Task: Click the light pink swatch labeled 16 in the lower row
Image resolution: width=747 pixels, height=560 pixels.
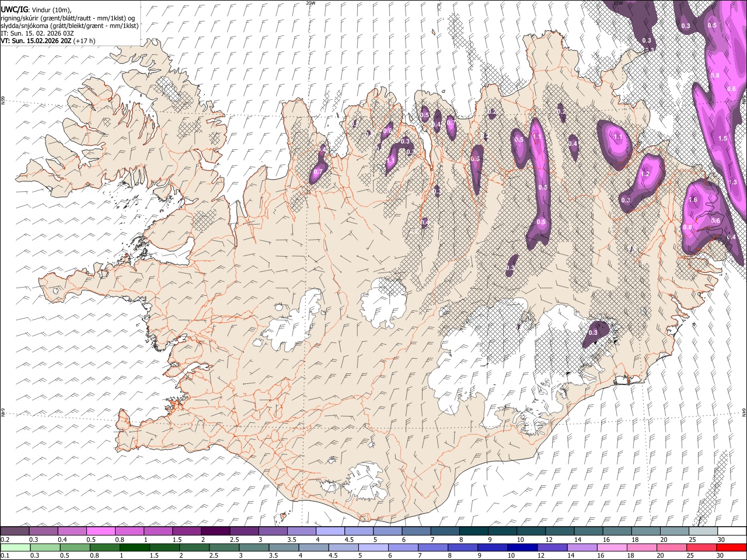Action: coord(611,547)
